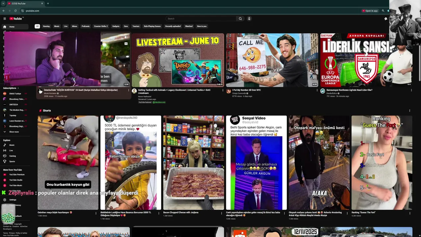Screen dimensions: 421x237
Task: Close the YouTube browser tab
Action: 42,3
